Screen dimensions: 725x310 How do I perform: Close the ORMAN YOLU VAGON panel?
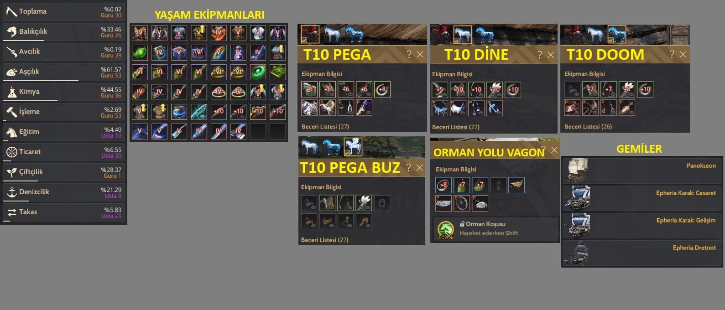tap(554, 150)
